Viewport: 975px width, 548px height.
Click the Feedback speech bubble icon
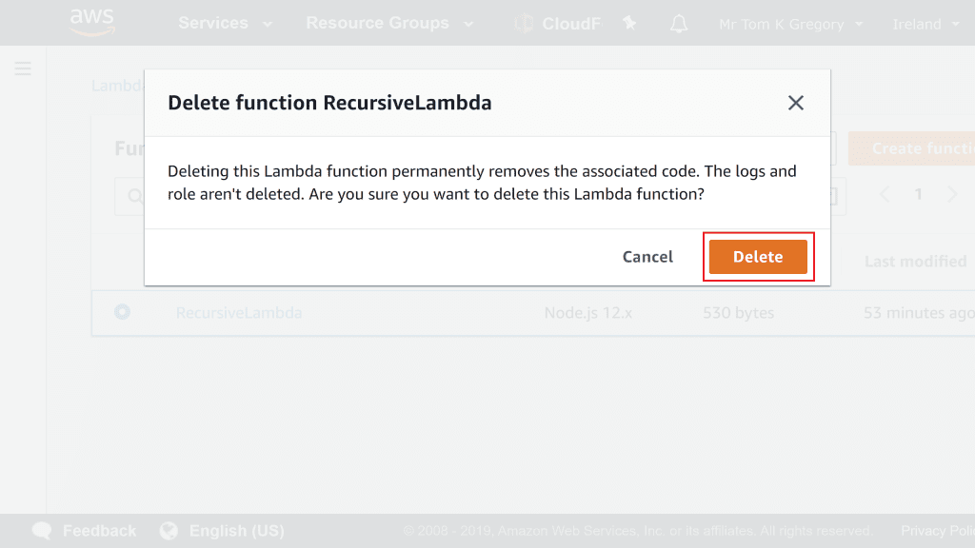click(x=42, y=531)
